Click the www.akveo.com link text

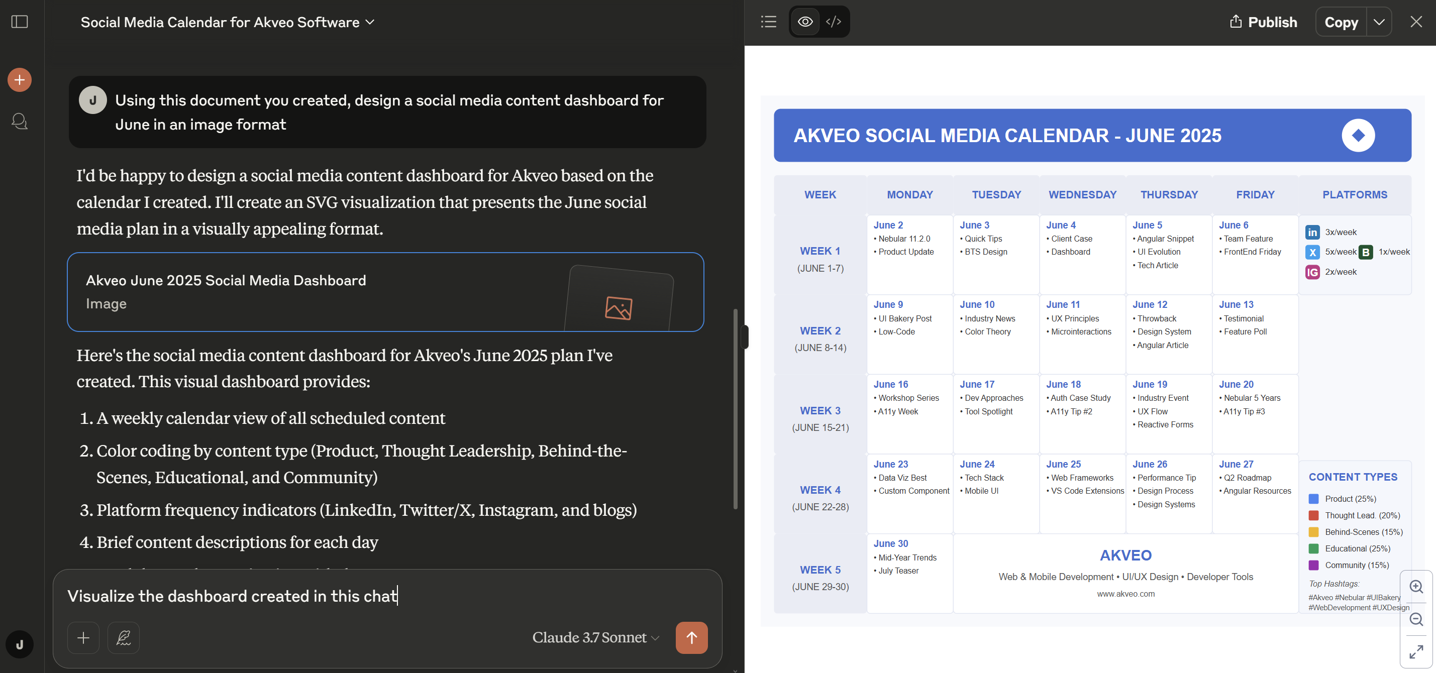tap(1125, 594)
